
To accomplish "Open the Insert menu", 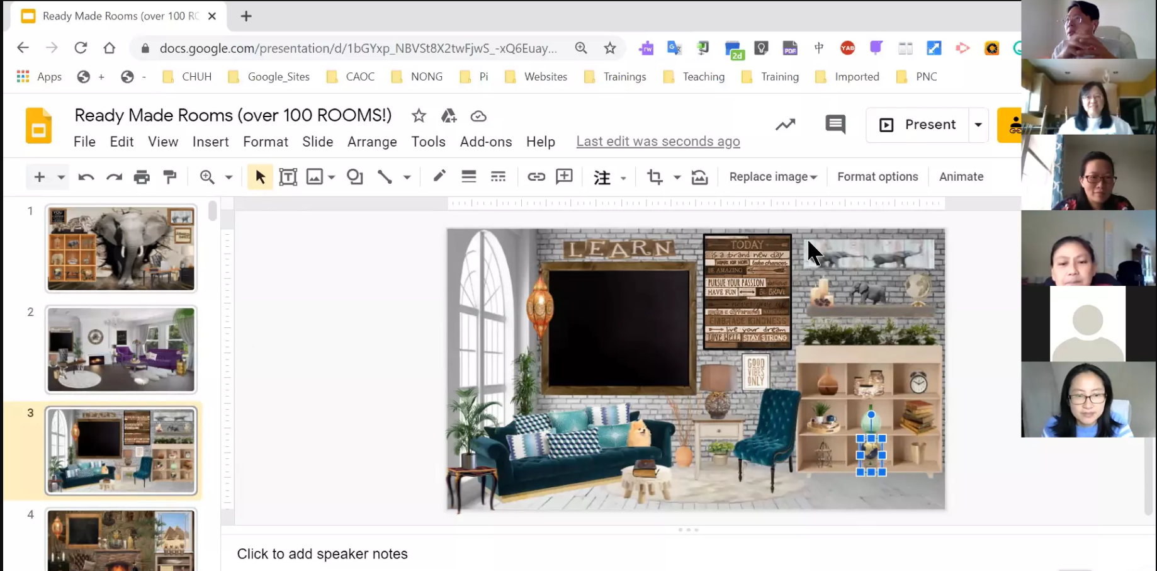I will 210,142.
